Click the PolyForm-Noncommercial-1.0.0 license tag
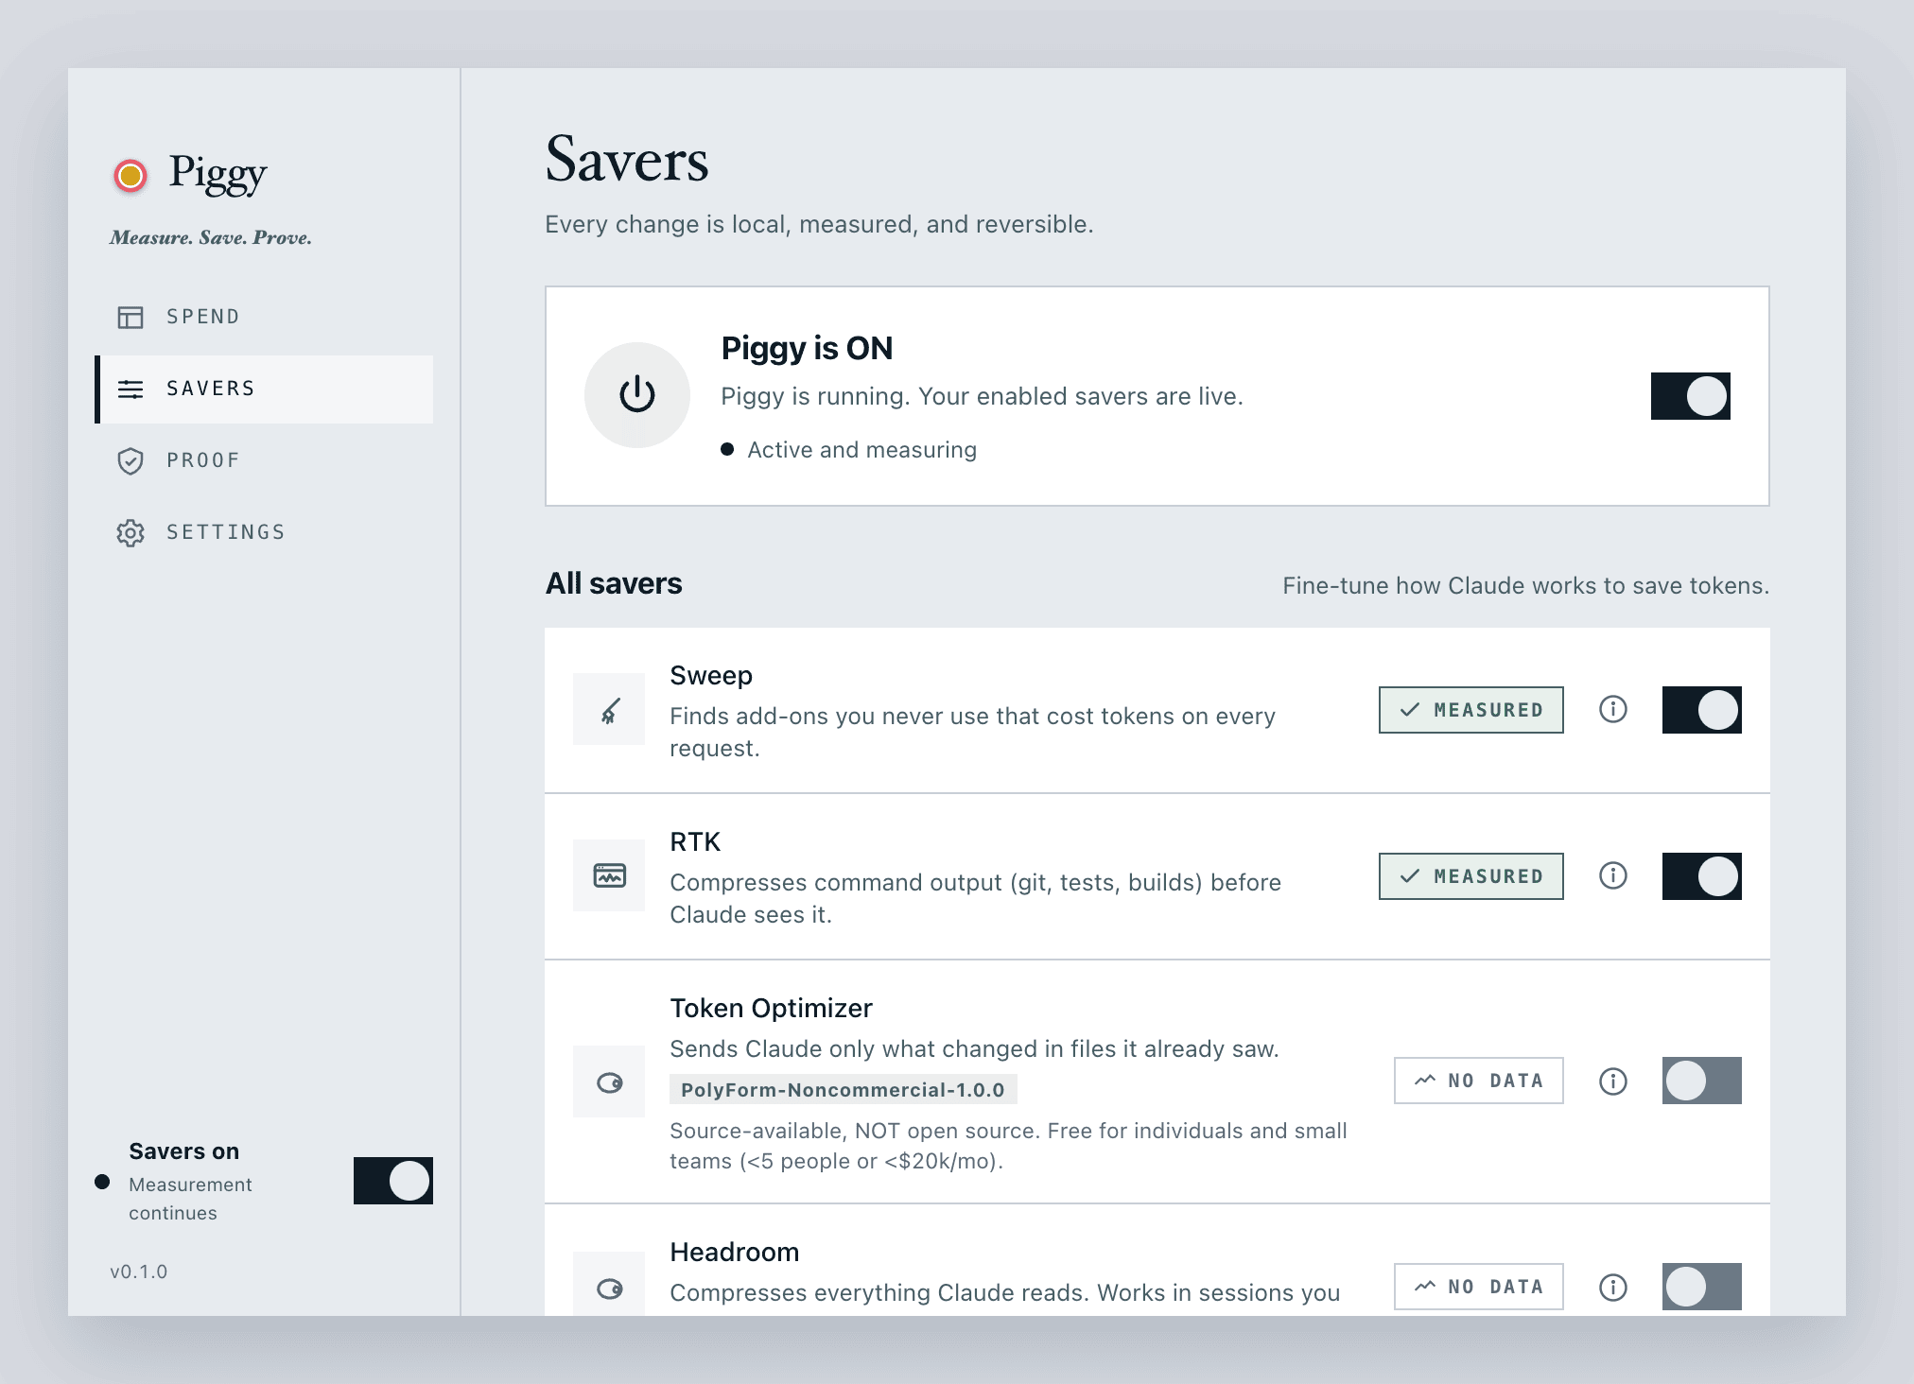The image size is (1914, 1384). 844,1089
